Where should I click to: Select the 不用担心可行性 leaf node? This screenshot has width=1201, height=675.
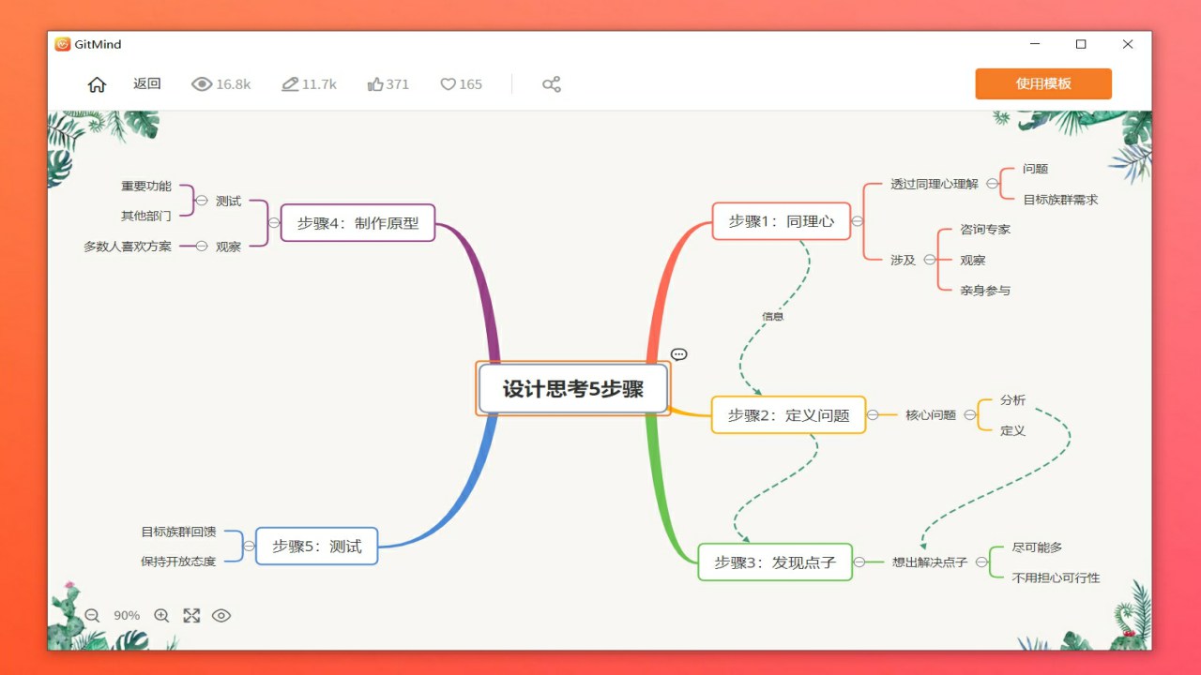[x=1057, y=577]
